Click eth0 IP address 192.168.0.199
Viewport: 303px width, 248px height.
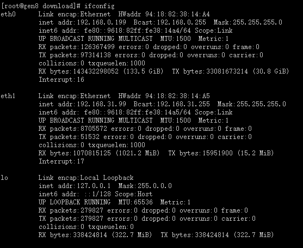(101, 22)
